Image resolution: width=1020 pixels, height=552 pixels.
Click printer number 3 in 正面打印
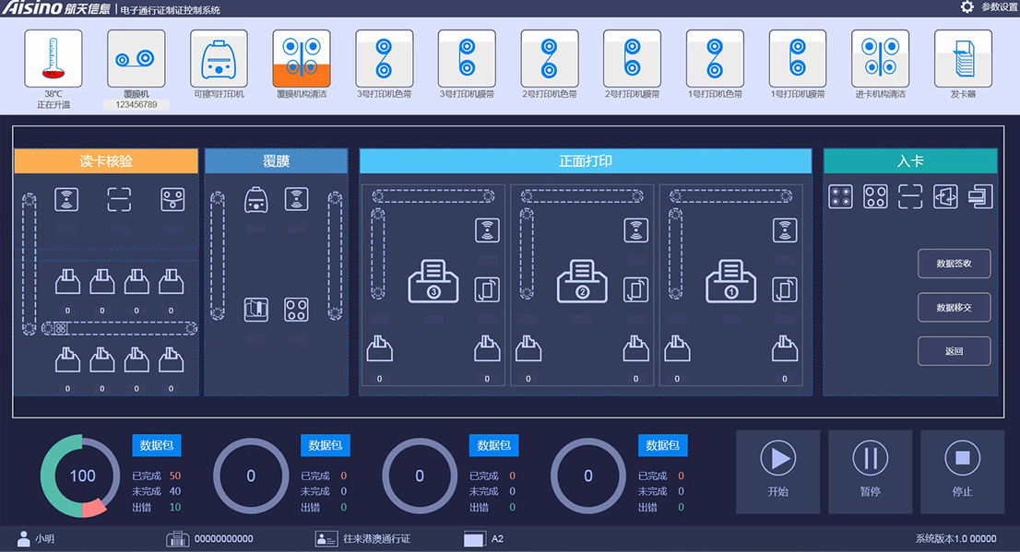click(433, 281)
